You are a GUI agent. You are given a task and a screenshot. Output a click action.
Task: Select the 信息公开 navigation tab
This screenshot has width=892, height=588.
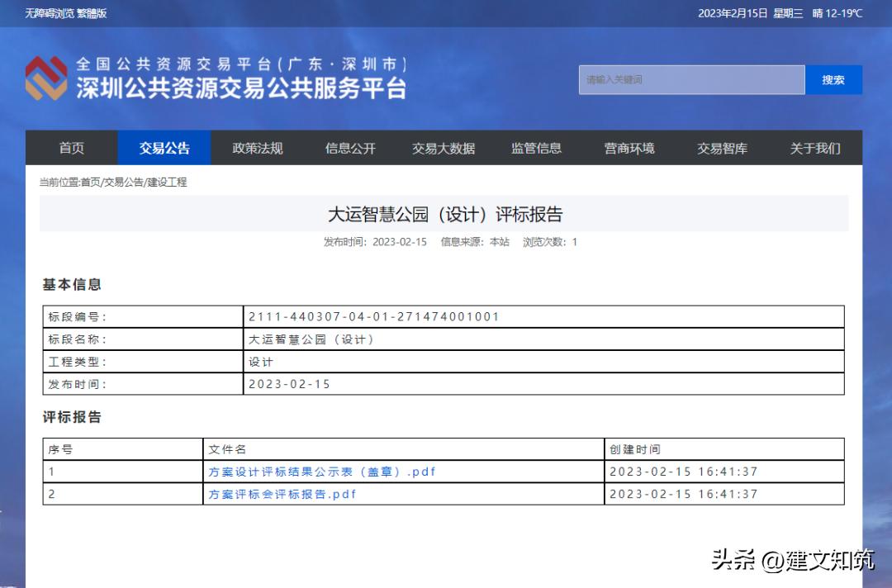coord(349,148)
